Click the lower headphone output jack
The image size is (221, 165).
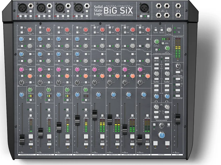pyautogui.click(x=178, y=15)
